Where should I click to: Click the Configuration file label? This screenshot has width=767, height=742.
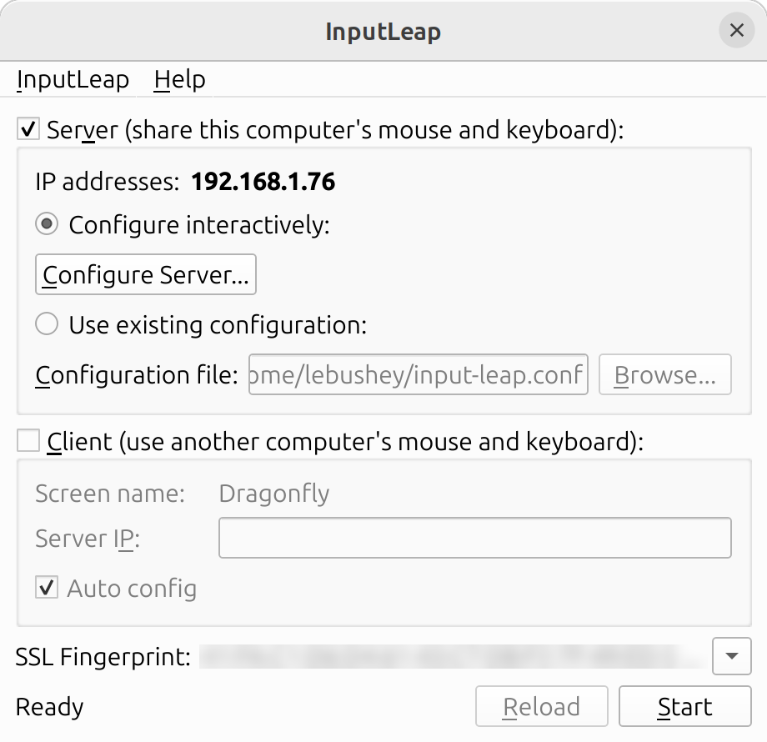click(x=137, y=375)
